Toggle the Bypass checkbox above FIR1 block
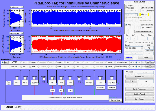The height and width of the screenshot is (111, 156). (70, 78)
